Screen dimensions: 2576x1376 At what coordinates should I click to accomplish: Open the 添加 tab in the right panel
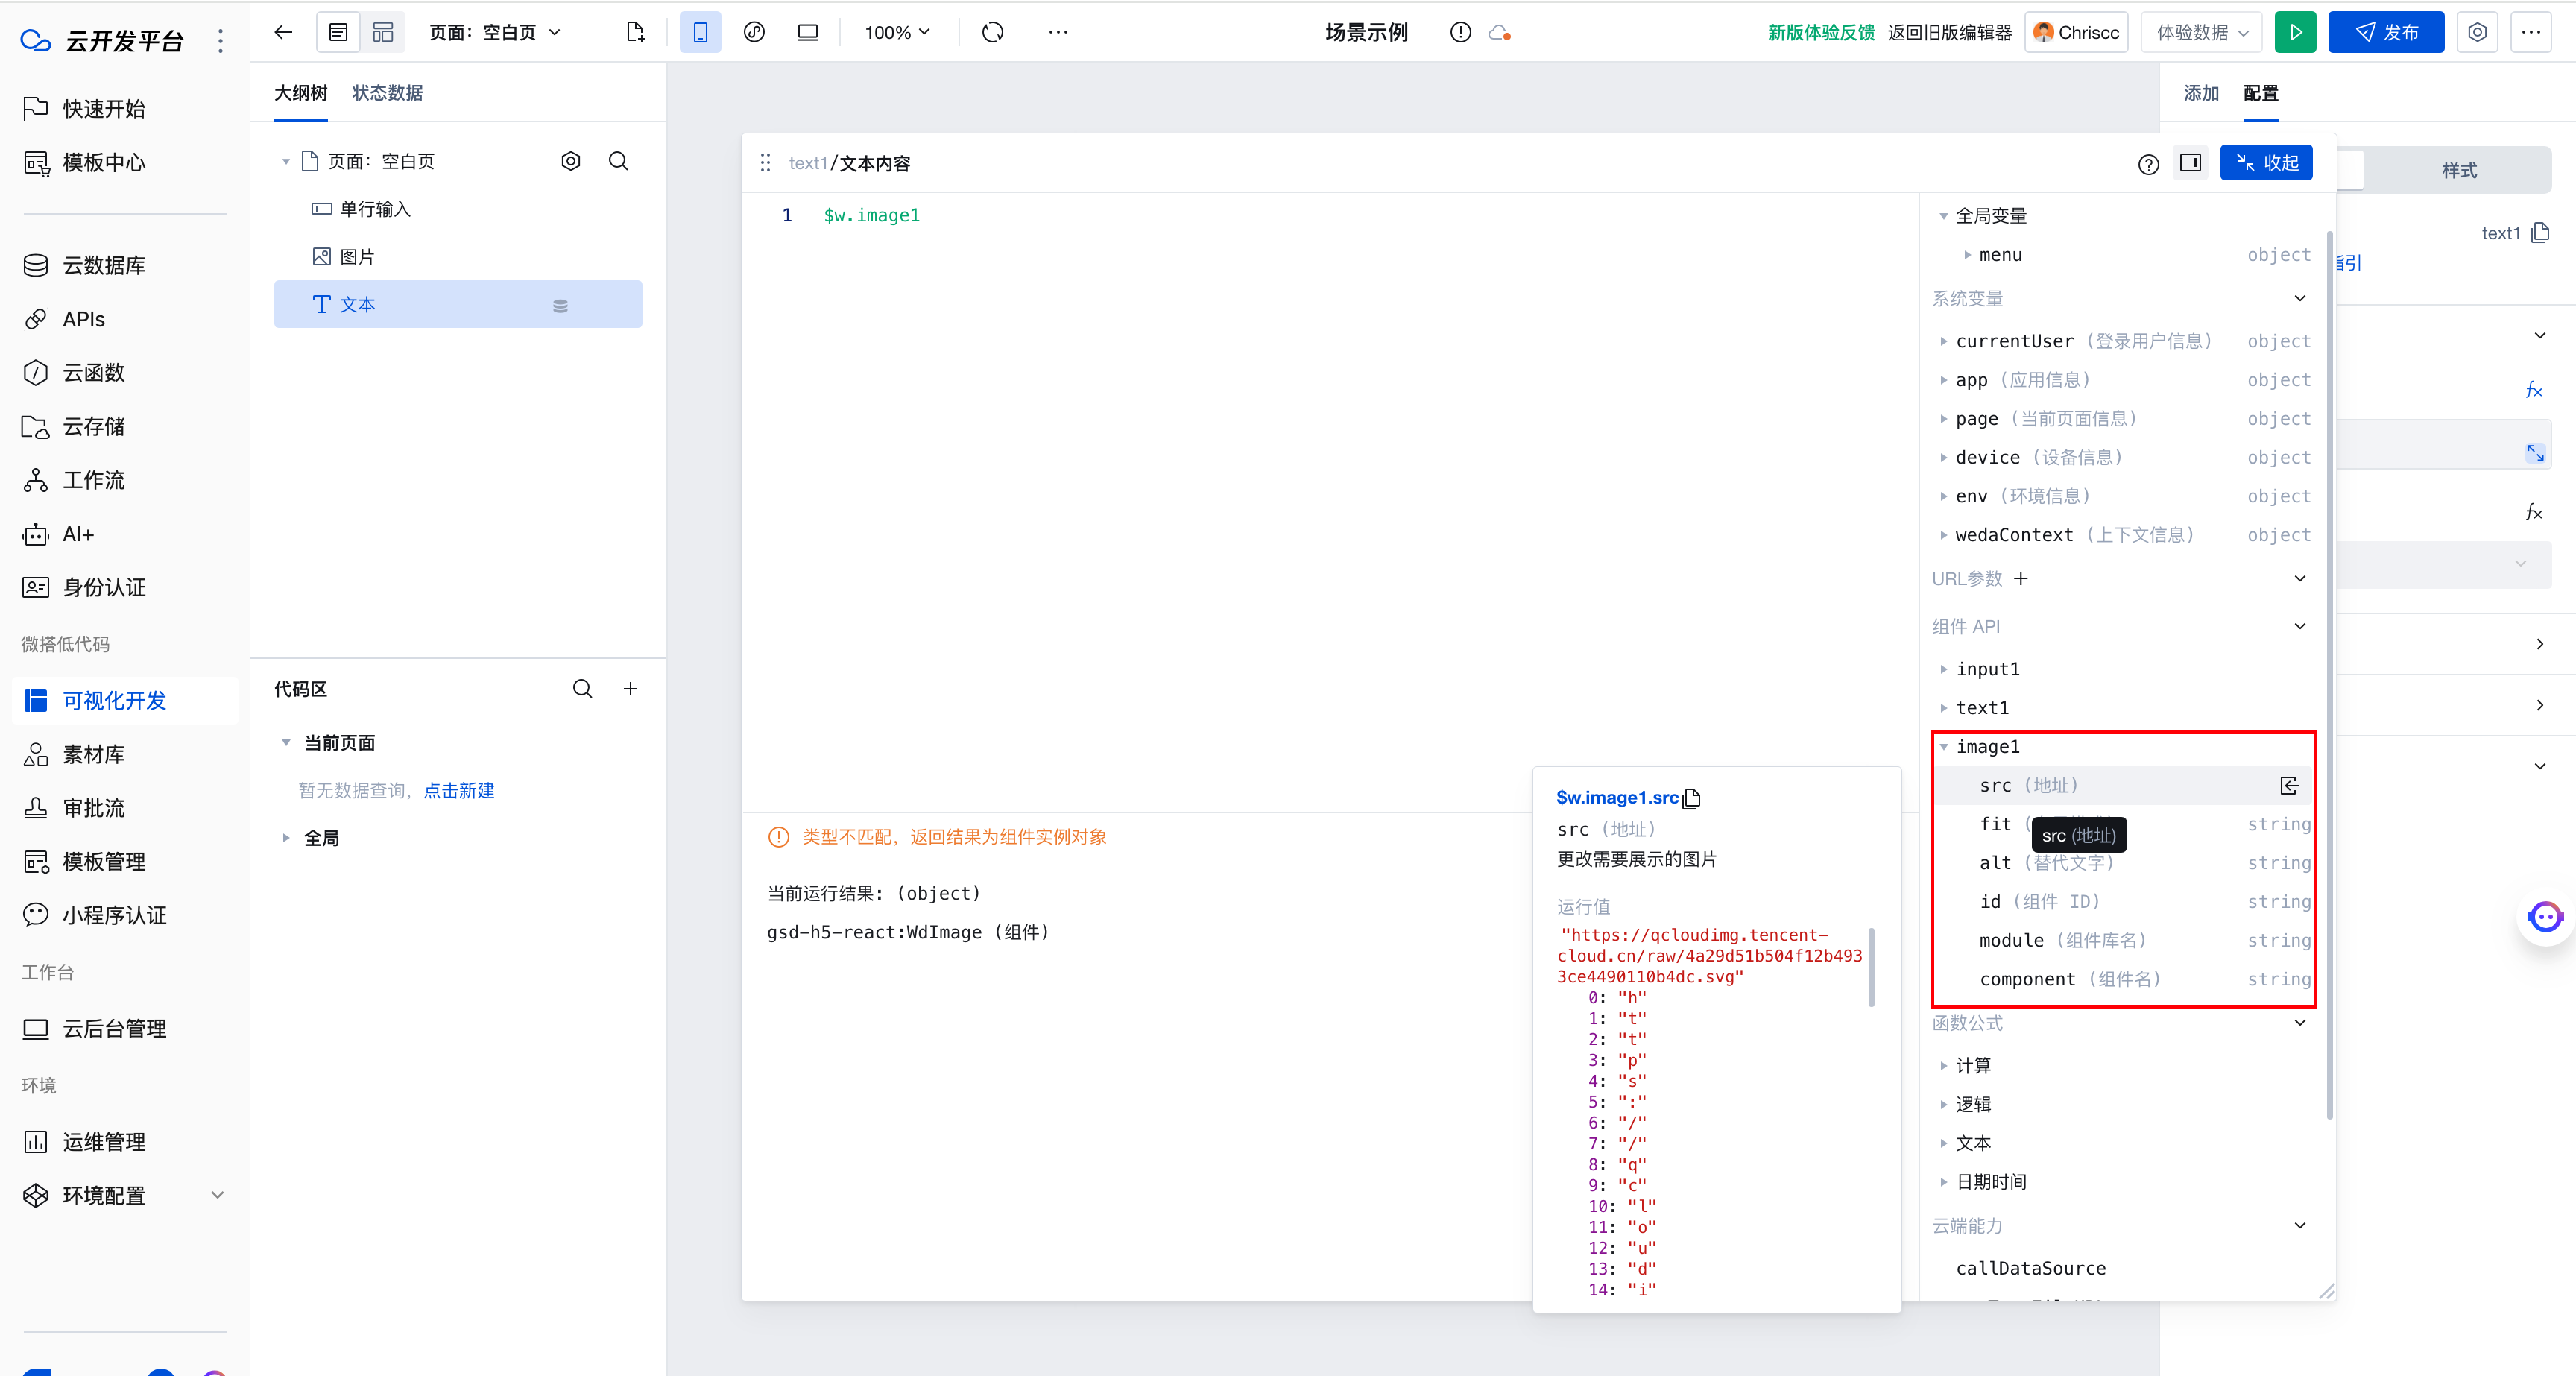[2200, 93]
